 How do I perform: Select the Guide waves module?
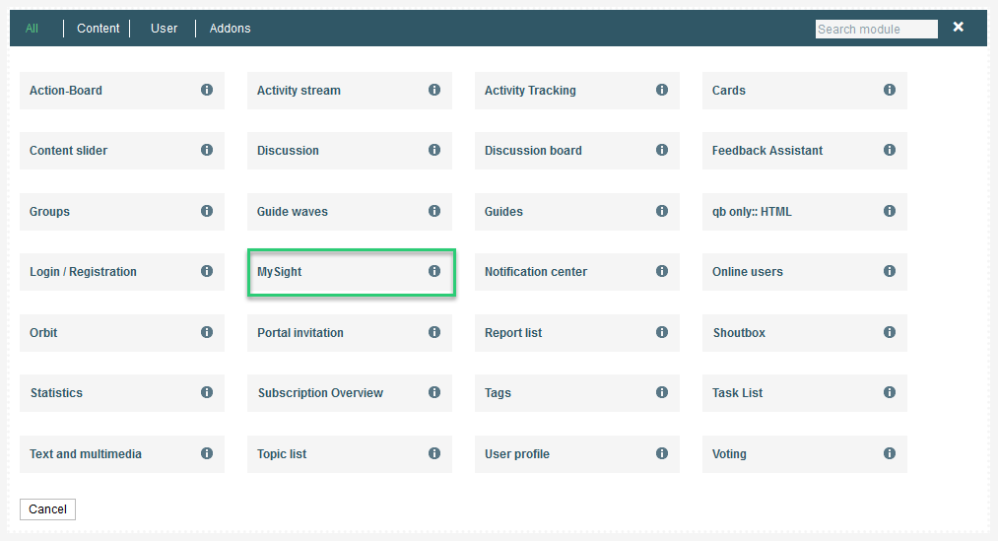(350, 211)
